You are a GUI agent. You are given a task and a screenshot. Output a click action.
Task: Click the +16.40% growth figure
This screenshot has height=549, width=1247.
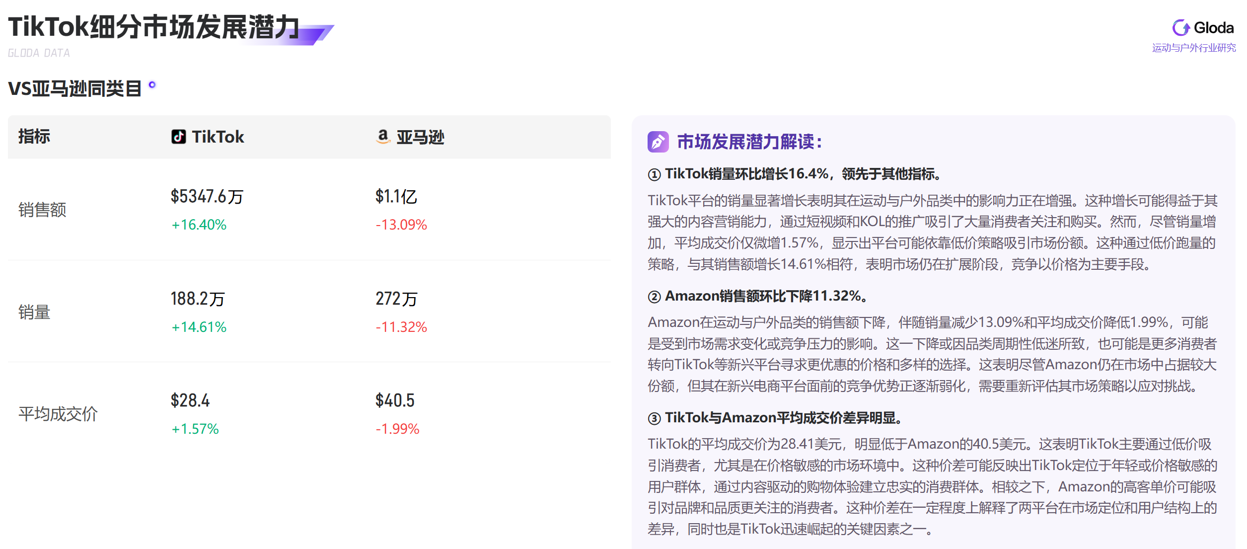click(199, 225)
